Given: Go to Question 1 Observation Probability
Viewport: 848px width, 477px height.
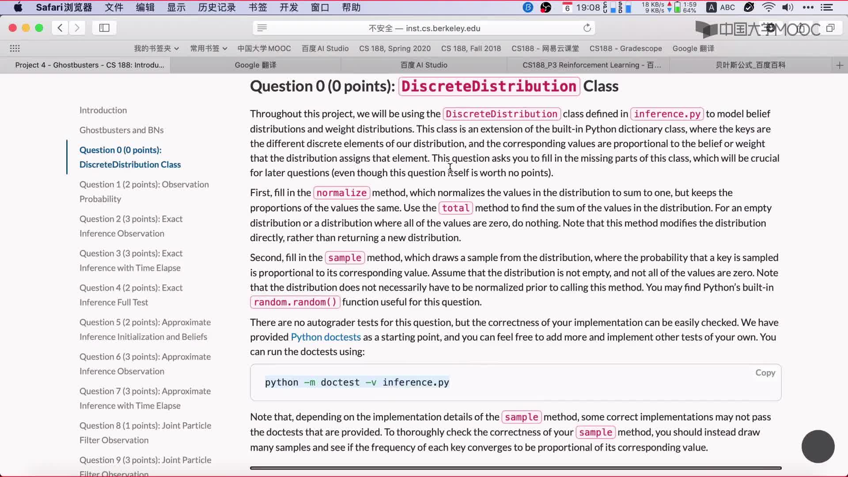Looking at the screenshot, I should [x=144, y=192].
